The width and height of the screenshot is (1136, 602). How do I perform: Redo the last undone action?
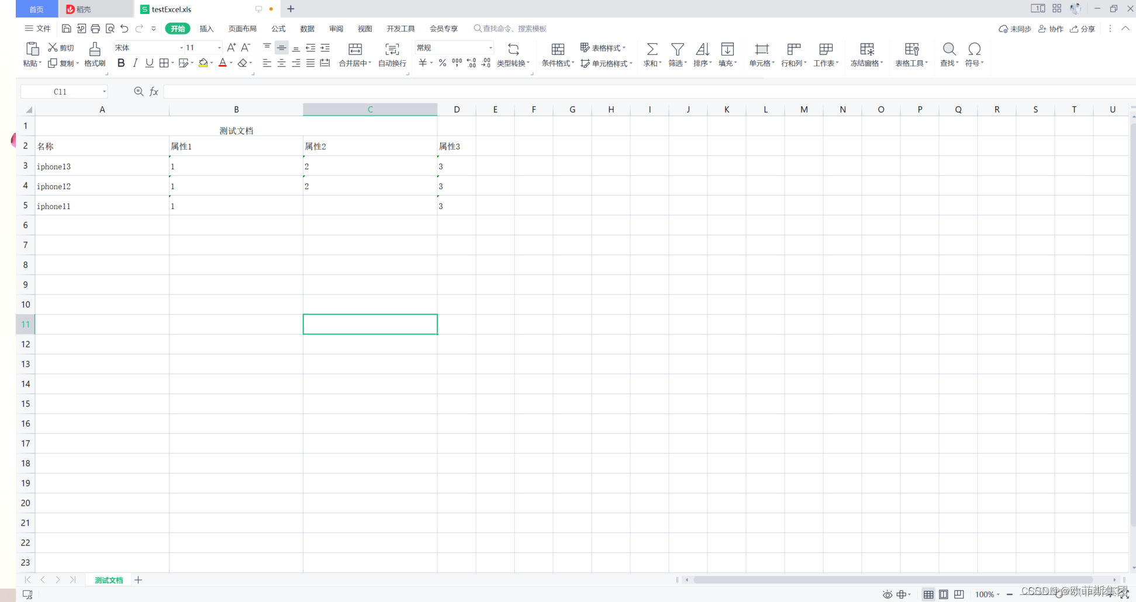(x=139, y=29)
